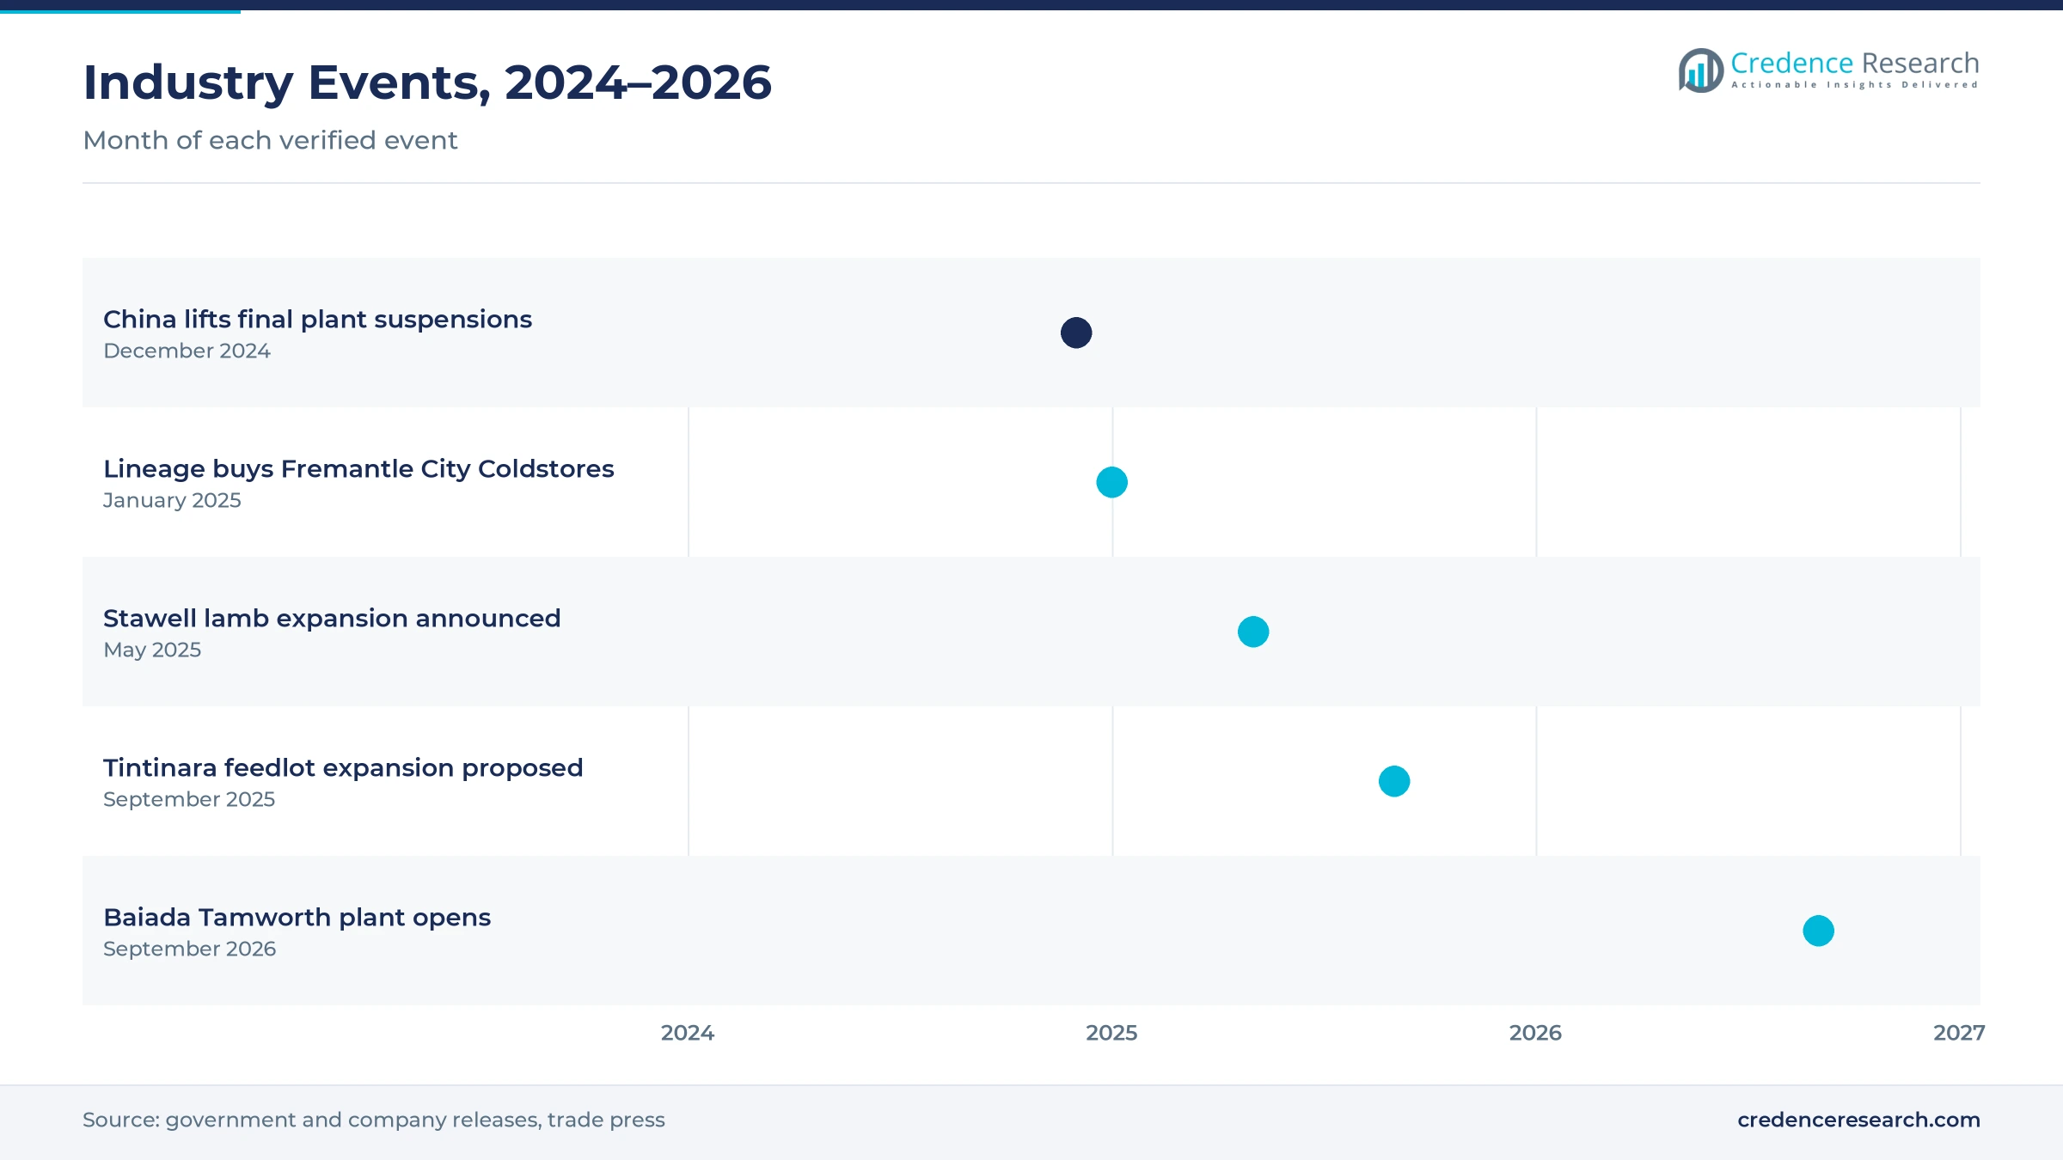Click 'Stawell lamb expansion announced' label

[x=332, y=619]
